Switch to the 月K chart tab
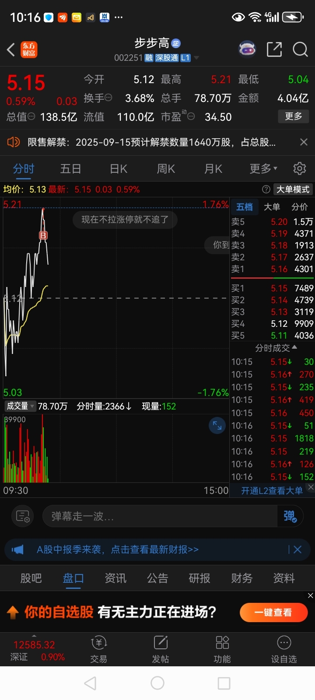This screenshot has height=700, width=315. 213,168
